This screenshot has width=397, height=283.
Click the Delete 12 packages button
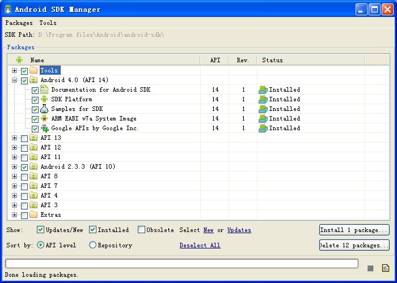[354, 245]
